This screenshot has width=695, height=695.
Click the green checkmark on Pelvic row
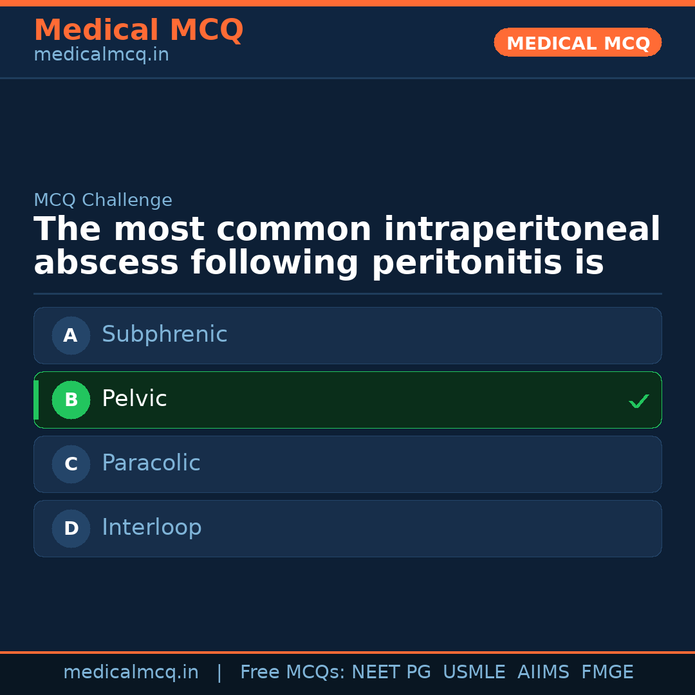click(638, 401)
